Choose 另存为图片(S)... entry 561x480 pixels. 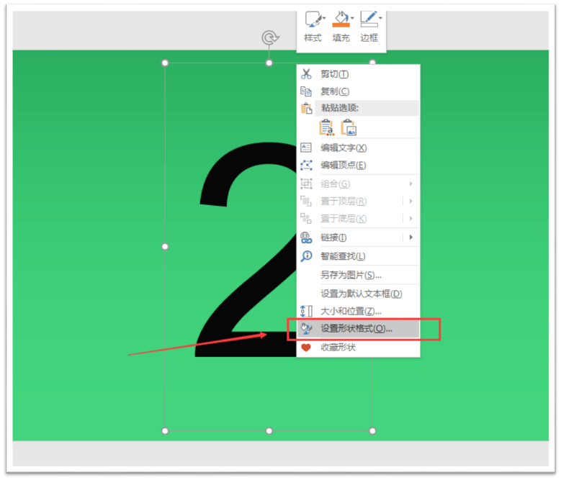(358, 275)
